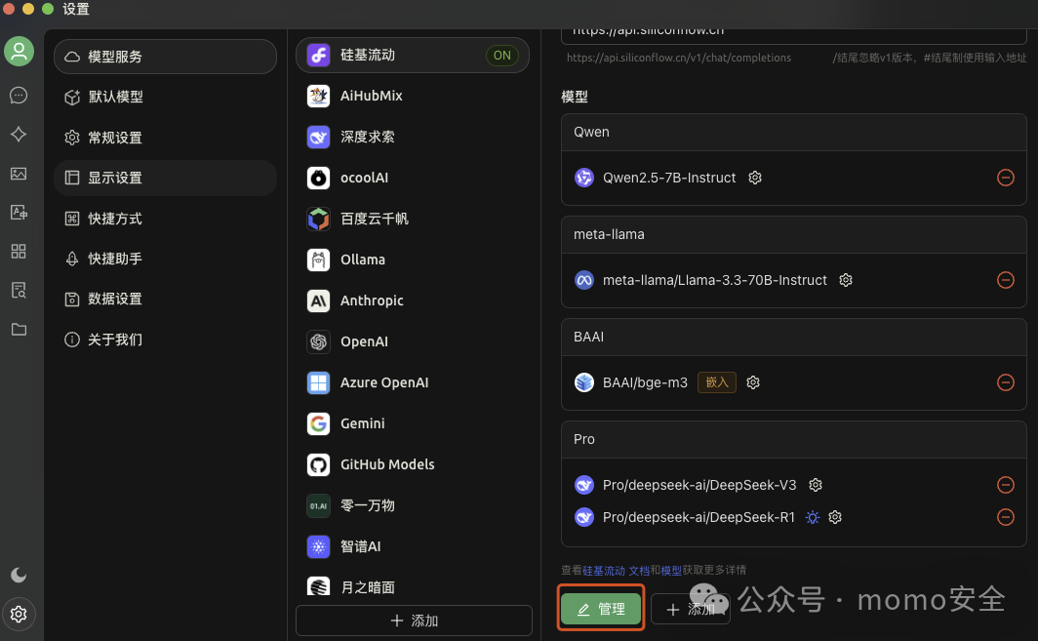Select 深度求索 provider
1038x641 pixels.
point(412,137)
